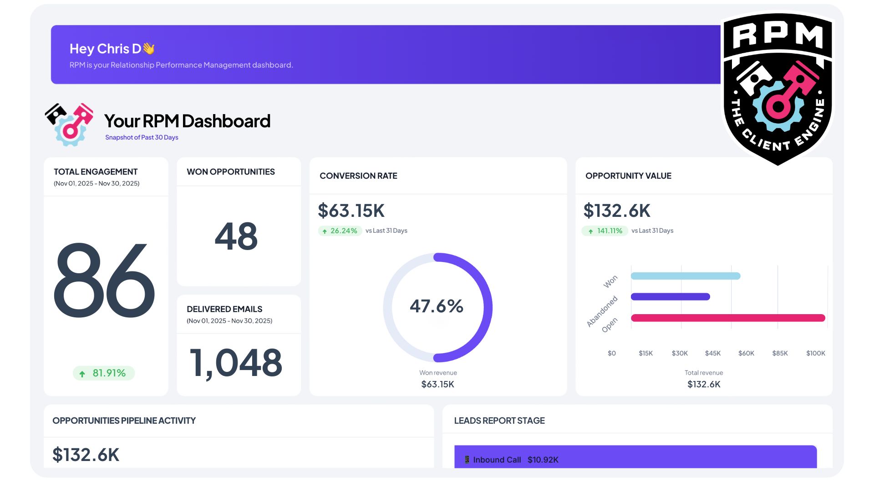Screen dimensions: 874x491
Task: Click the green up arrow beside 81.91%
Action: (x=82, y=373)
